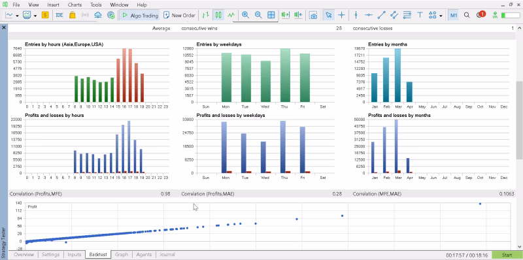This screenshot has width=523, height=260.
Task: Click the text label T tool
Action: coord(420,15)
